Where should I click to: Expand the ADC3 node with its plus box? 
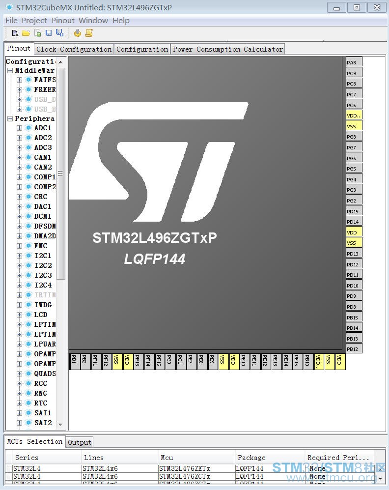click(19, 147)
